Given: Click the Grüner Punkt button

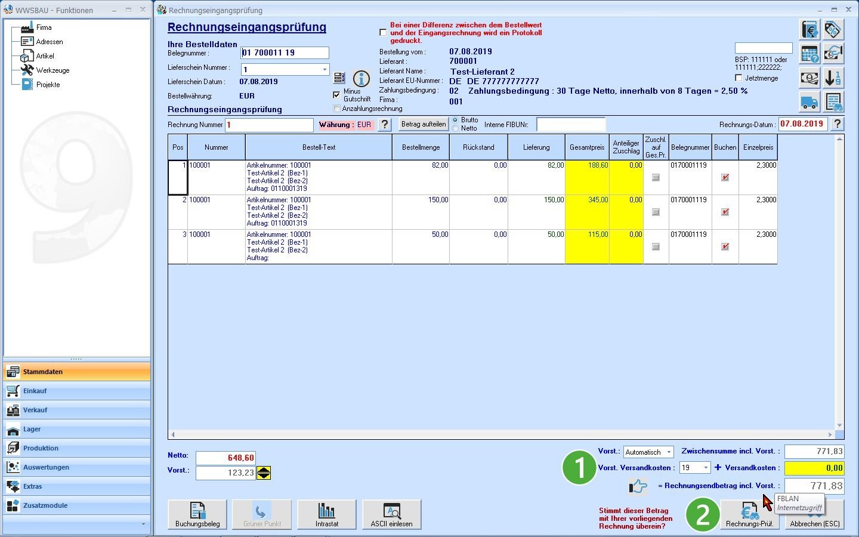Looking at the screenshot, I should 262,514.
